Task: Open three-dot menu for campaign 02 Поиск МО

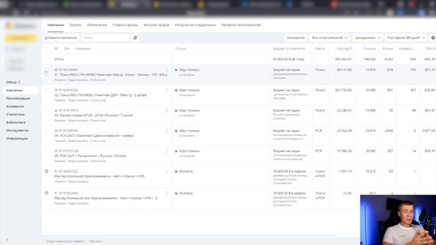Action: [x=167, y=91]
